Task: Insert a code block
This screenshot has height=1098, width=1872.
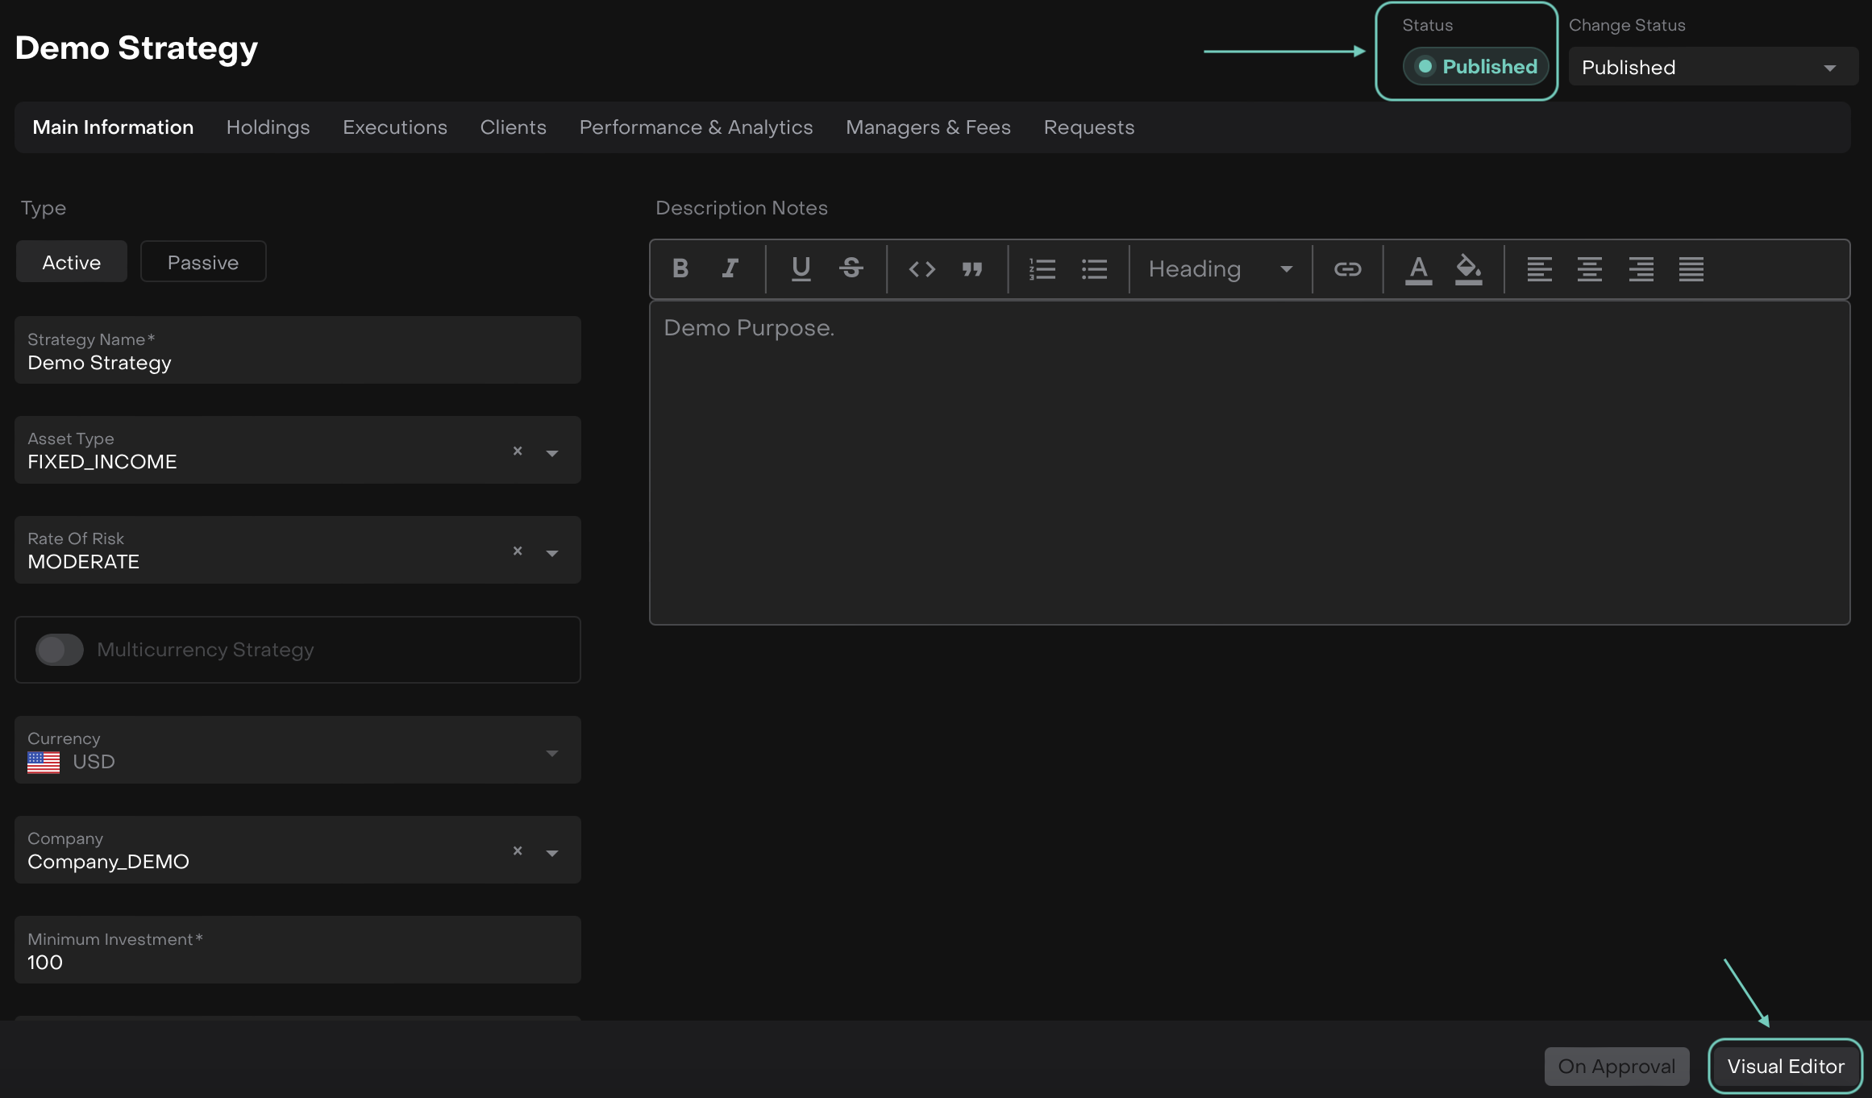Action: (921, 268)
